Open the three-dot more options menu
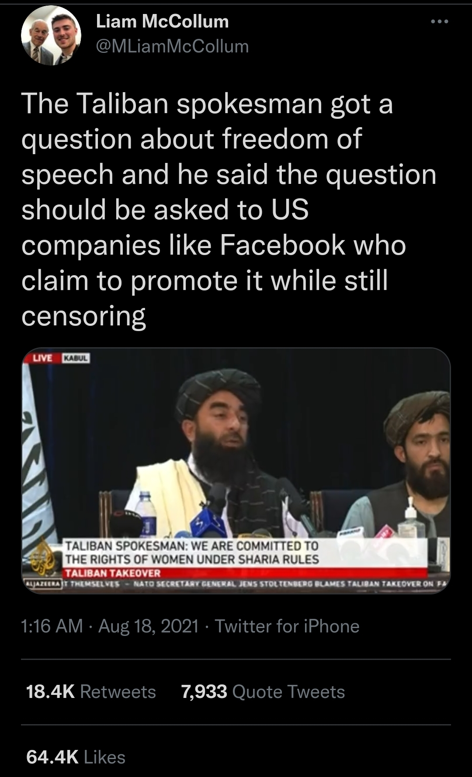 point(439,21)
